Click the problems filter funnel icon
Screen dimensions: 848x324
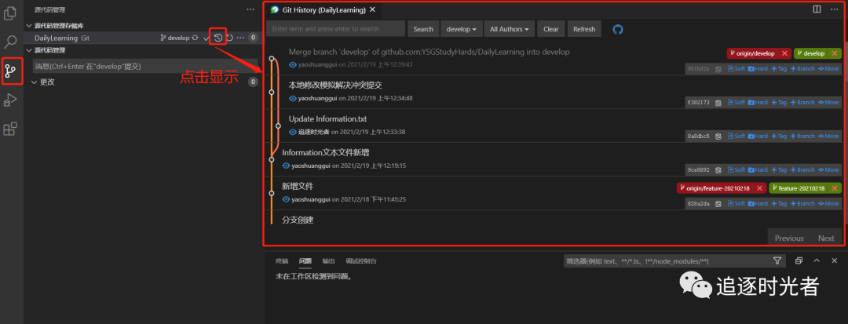click(777, 260)
